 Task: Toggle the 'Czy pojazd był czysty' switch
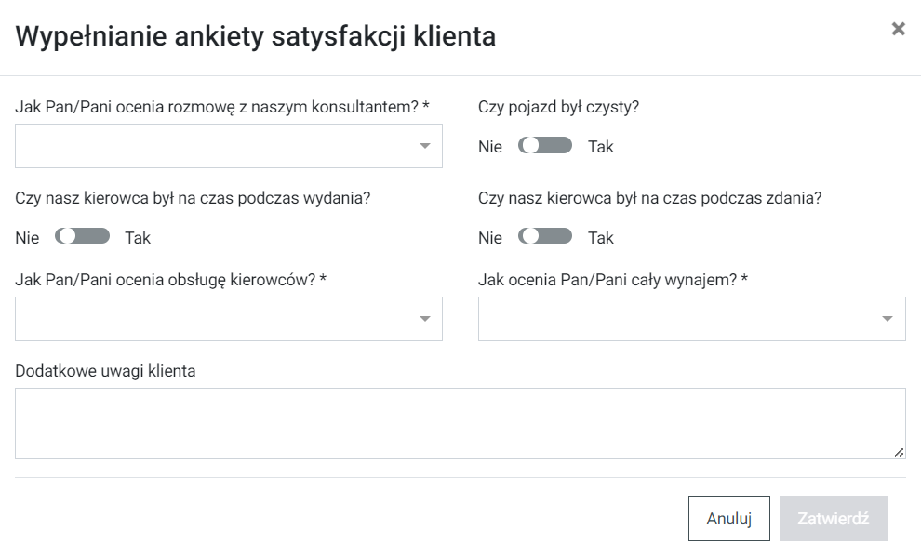(x=546, y=146)
